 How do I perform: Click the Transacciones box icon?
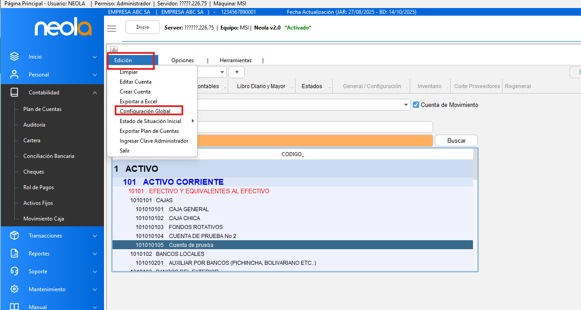click(x=14, y=236)
